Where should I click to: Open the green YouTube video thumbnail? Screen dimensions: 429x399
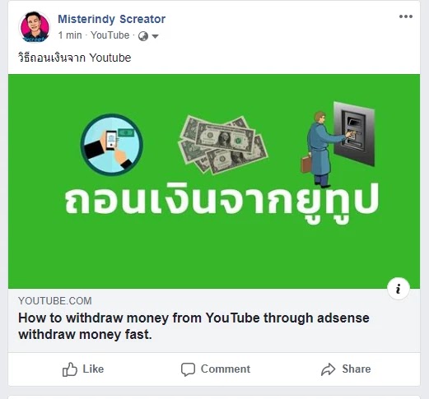(x=214, y=181)
